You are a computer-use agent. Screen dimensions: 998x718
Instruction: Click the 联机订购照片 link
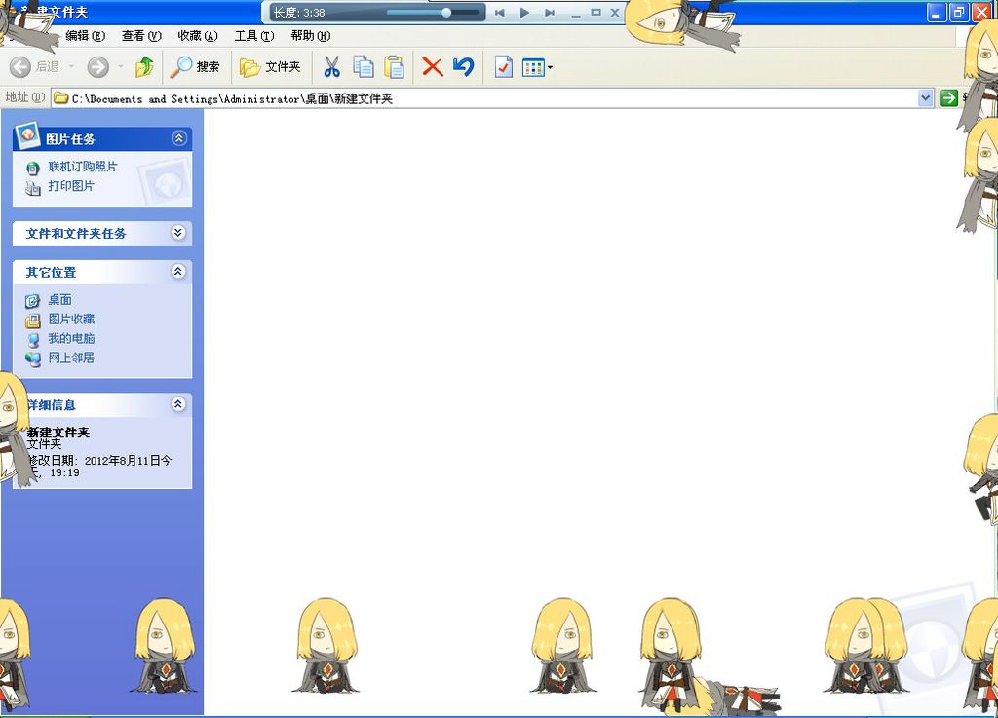pyautogui.click(x=83, y=168)
